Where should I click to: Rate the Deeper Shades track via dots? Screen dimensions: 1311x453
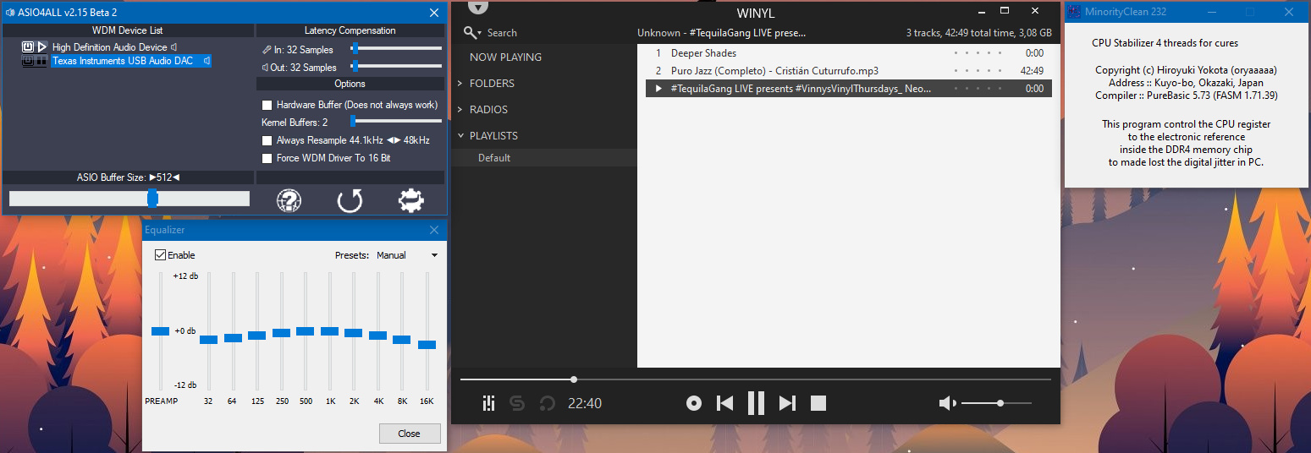[978, 53]
